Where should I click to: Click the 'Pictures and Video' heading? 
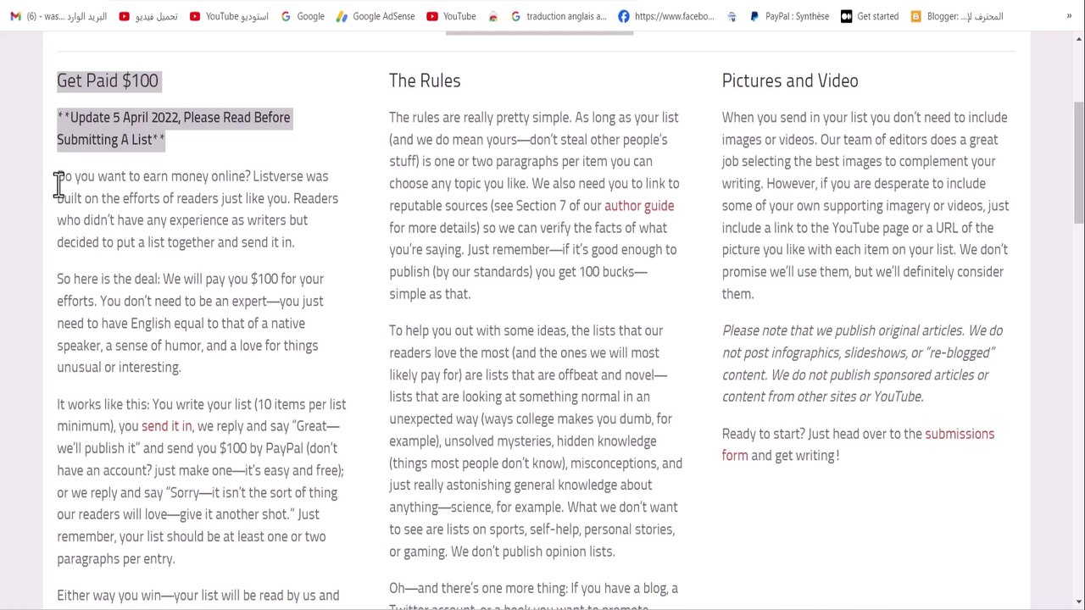click(x=790, y=80)
